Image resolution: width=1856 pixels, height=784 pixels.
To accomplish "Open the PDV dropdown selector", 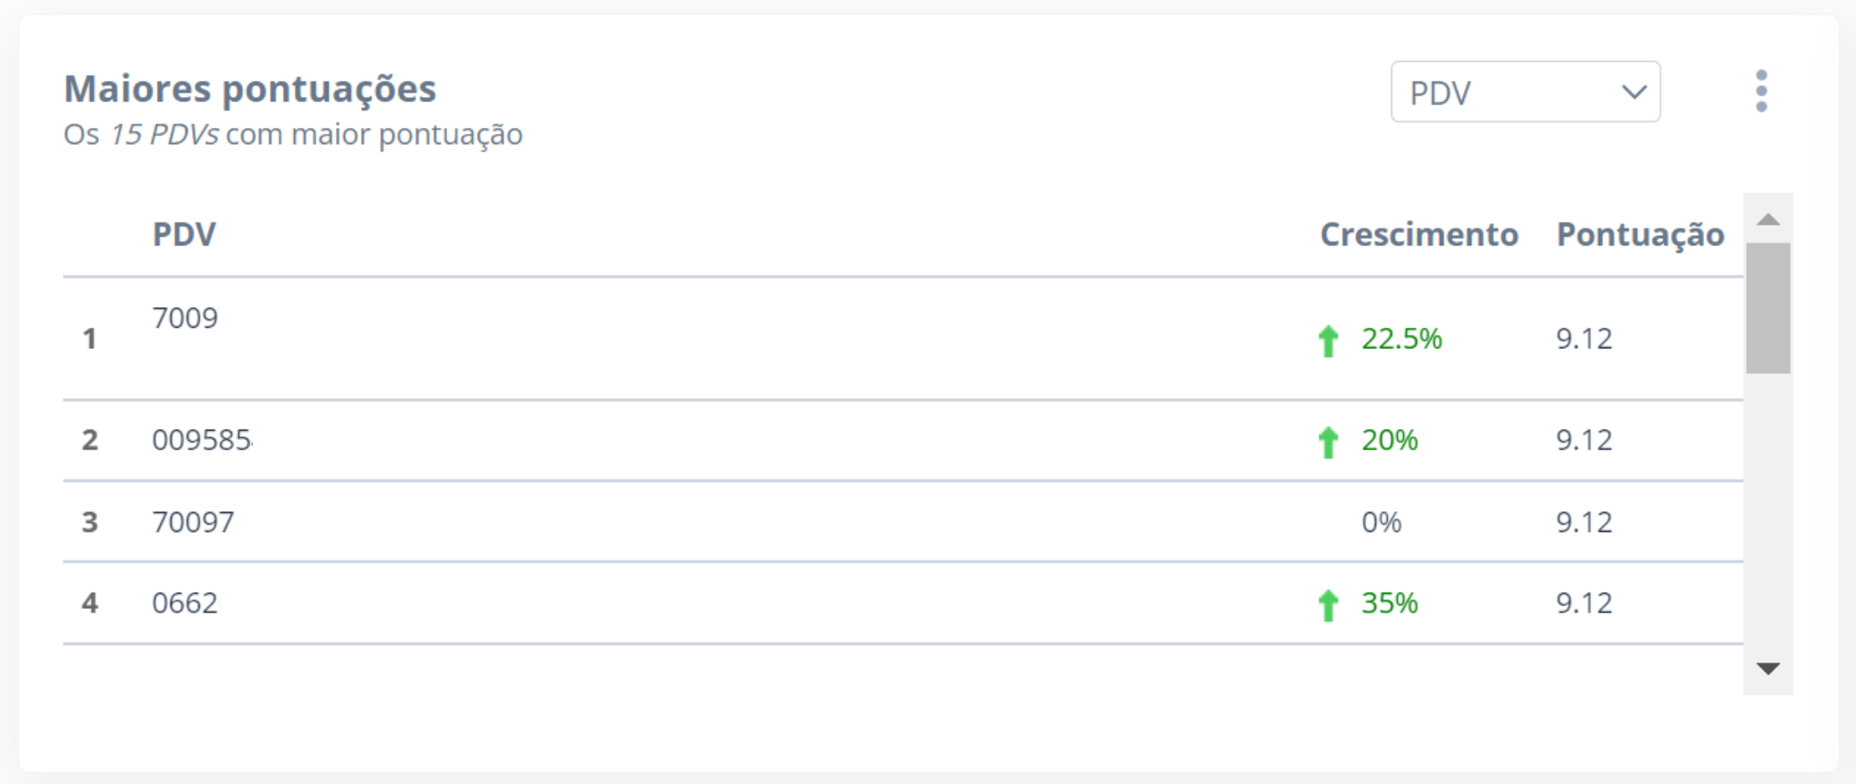I will tap(1525, 92).
